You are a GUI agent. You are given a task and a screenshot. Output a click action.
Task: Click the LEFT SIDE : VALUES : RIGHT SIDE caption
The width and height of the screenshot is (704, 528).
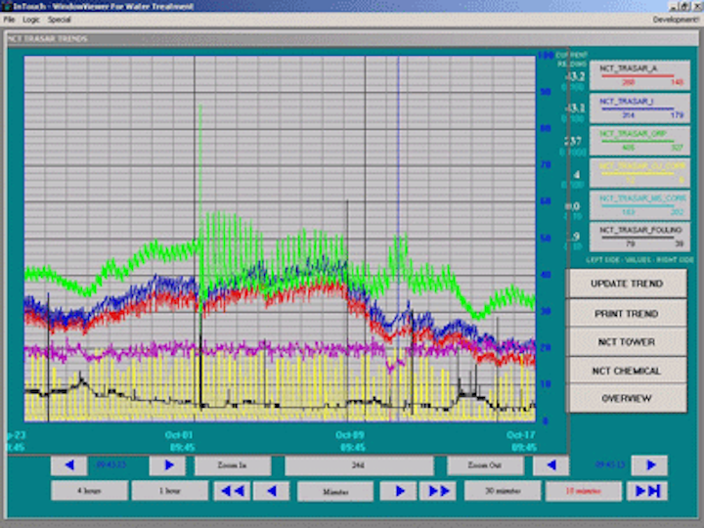coord(639,260)
